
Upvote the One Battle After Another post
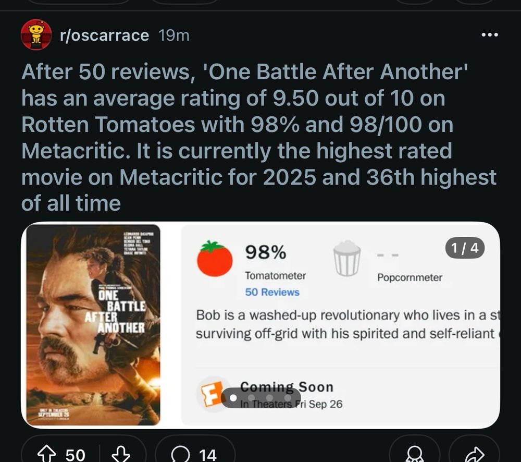pyautogui.click(x=47, y=454)
